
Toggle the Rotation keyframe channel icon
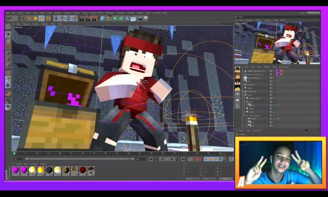(x=216, y=159)
